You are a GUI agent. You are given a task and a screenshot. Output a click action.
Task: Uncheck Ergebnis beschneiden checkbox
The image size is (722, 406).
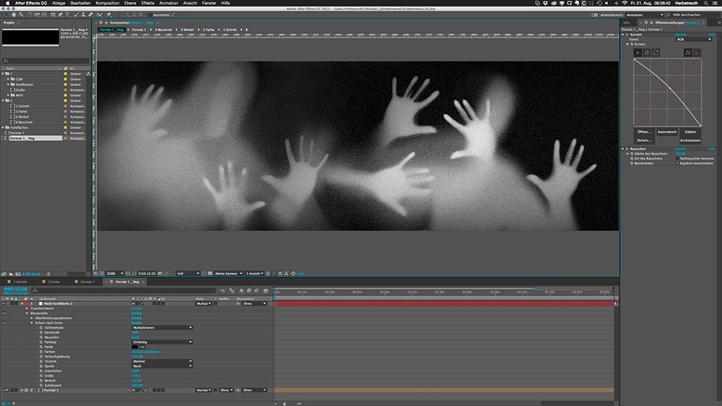coord(677,163)
